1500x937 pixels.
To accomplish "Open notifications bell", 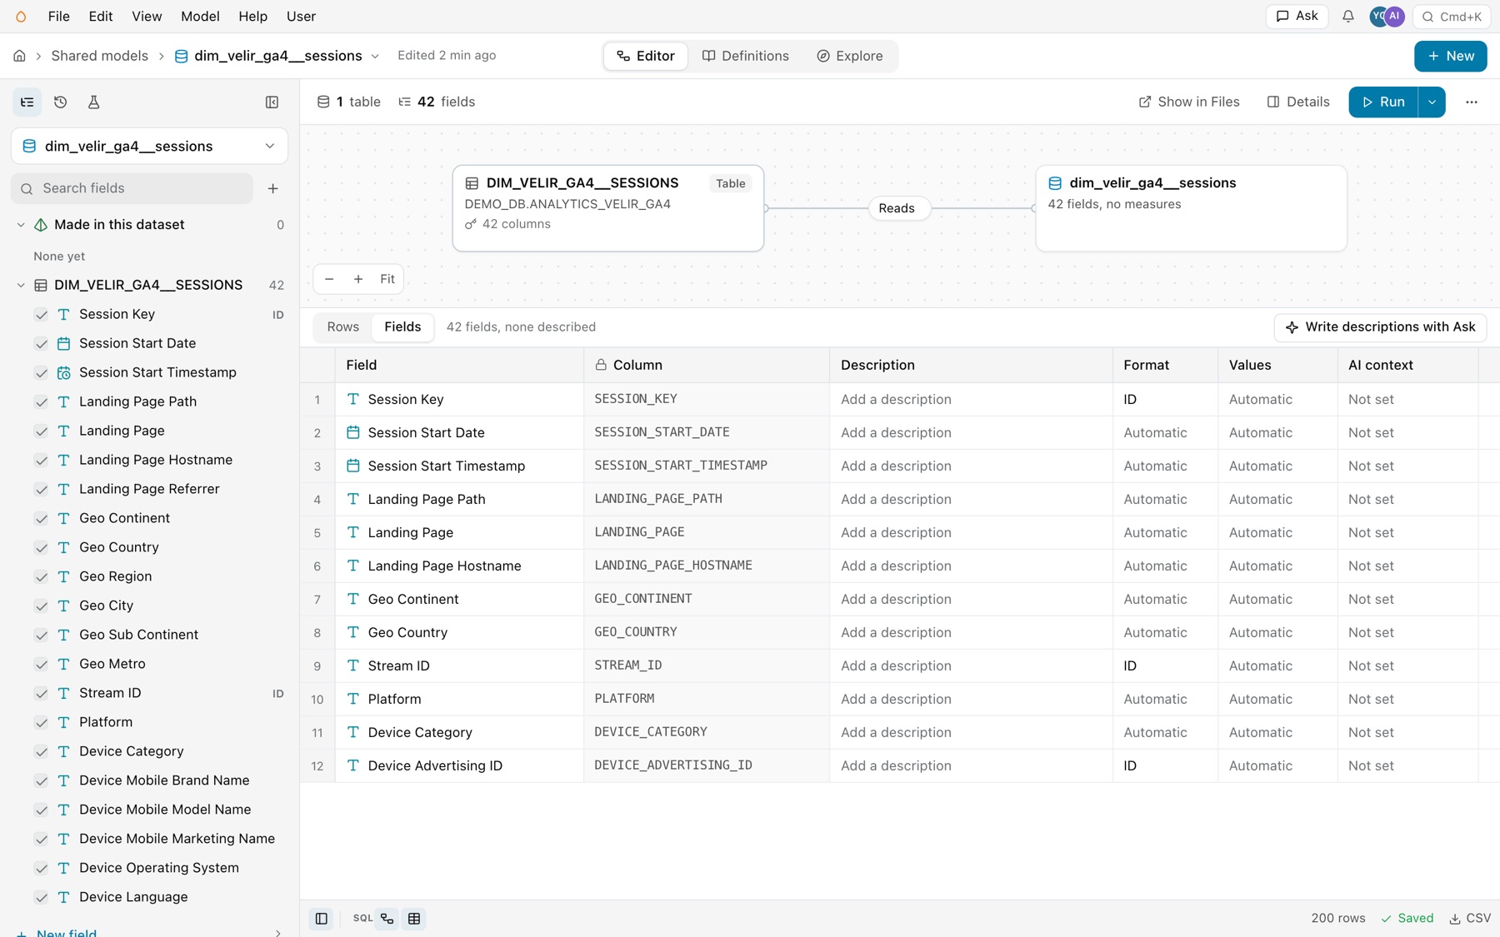I will pyautogui.click(x=1347, y=17).
